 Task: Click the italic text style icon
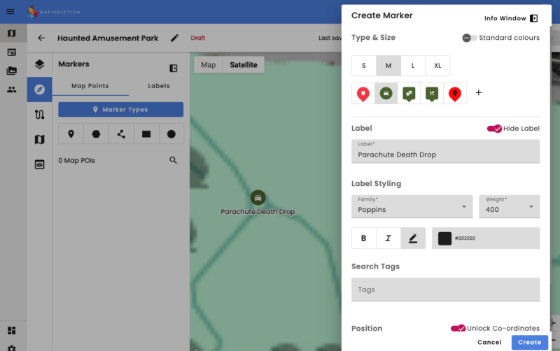click(x=388, y=238)
